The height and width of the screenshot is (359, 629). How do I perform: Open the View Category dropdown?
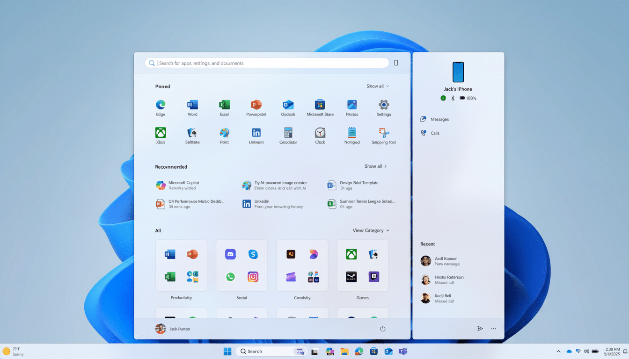point(369,230)
